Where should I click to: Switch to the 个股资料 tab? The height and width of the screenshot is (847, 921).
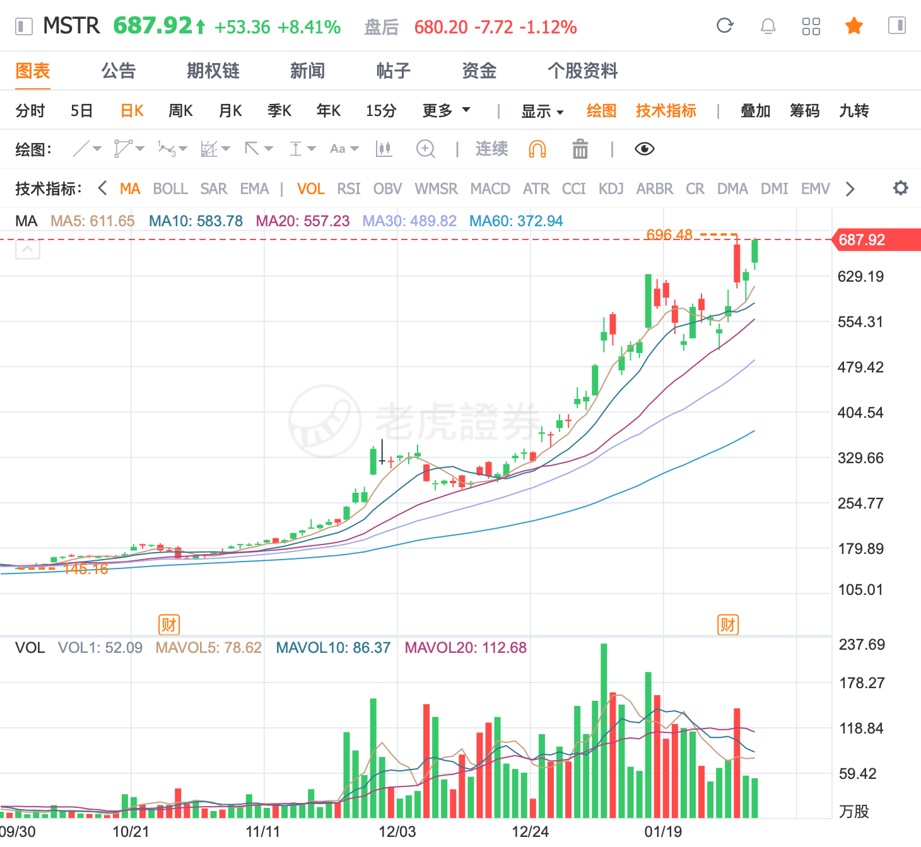click(583, 71)
